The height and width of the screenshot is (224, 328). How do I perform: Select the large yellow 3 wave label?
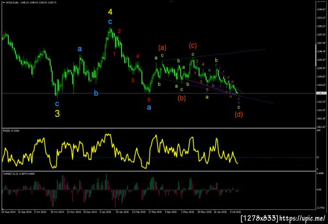coord(57,114)
